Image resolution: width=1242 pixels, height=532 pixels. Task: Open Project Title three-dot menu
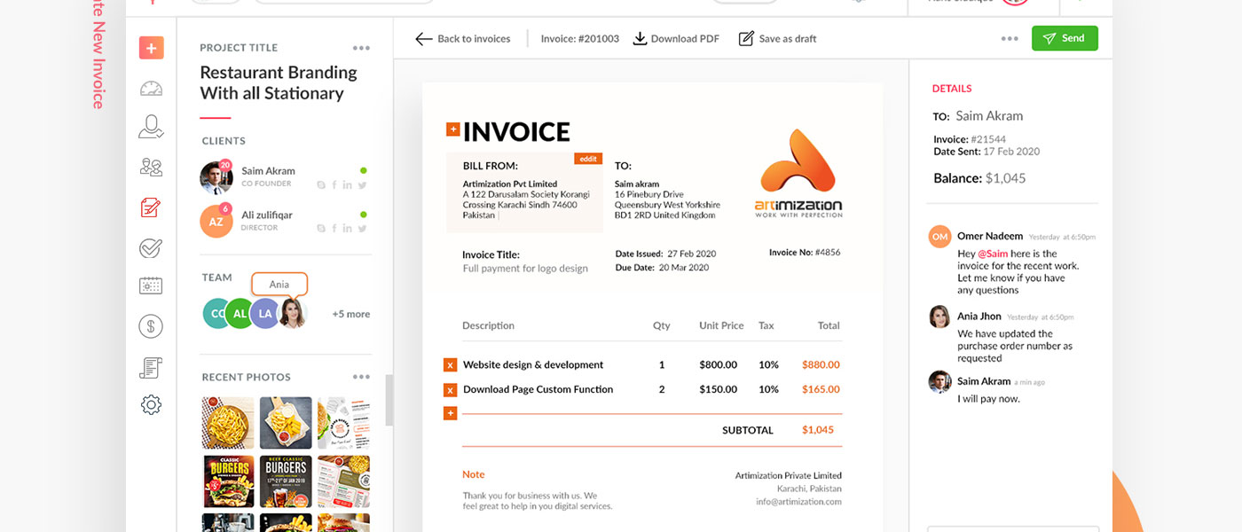coord(361,48)
